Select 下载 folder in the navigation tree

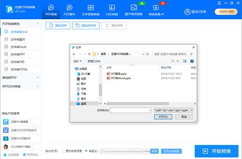click(x=82, y=94)
